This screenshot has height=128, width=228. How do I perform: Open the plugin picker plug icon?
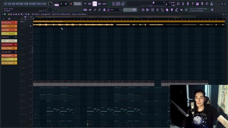[172, 10]
